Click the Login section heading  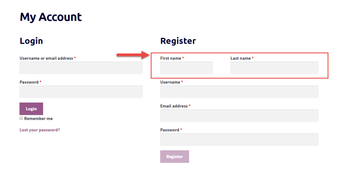click(x=31, y=41)
